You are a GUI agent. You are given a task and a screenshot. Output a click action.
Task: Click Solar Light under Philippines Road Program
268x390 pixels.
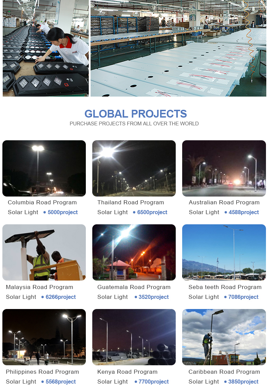click(21, 382)
